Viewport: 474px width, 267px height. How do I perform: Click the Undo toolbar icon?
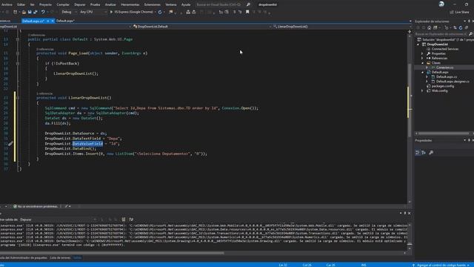[x=43, y=12]
